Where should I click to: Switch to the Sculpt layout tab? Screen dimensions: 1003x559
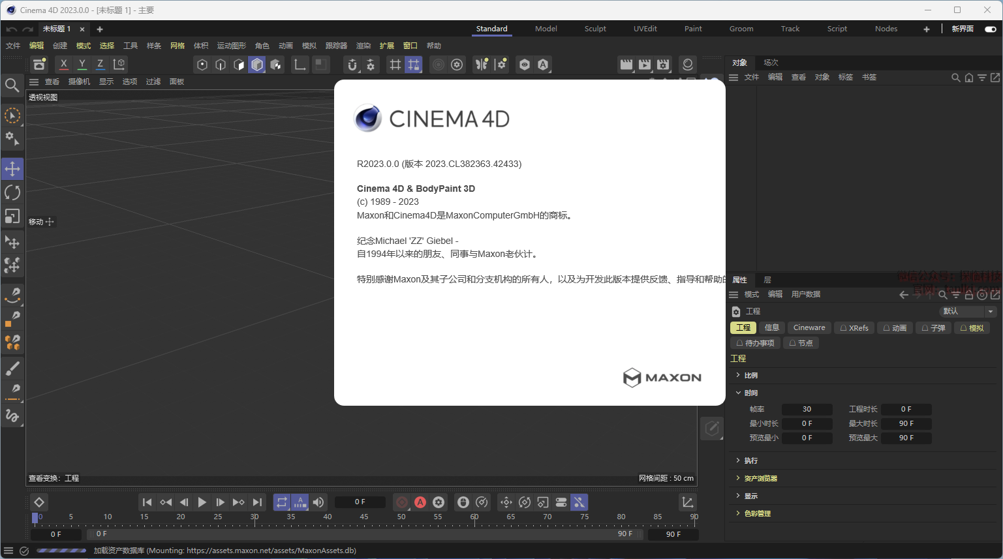(x=595, y=29)
